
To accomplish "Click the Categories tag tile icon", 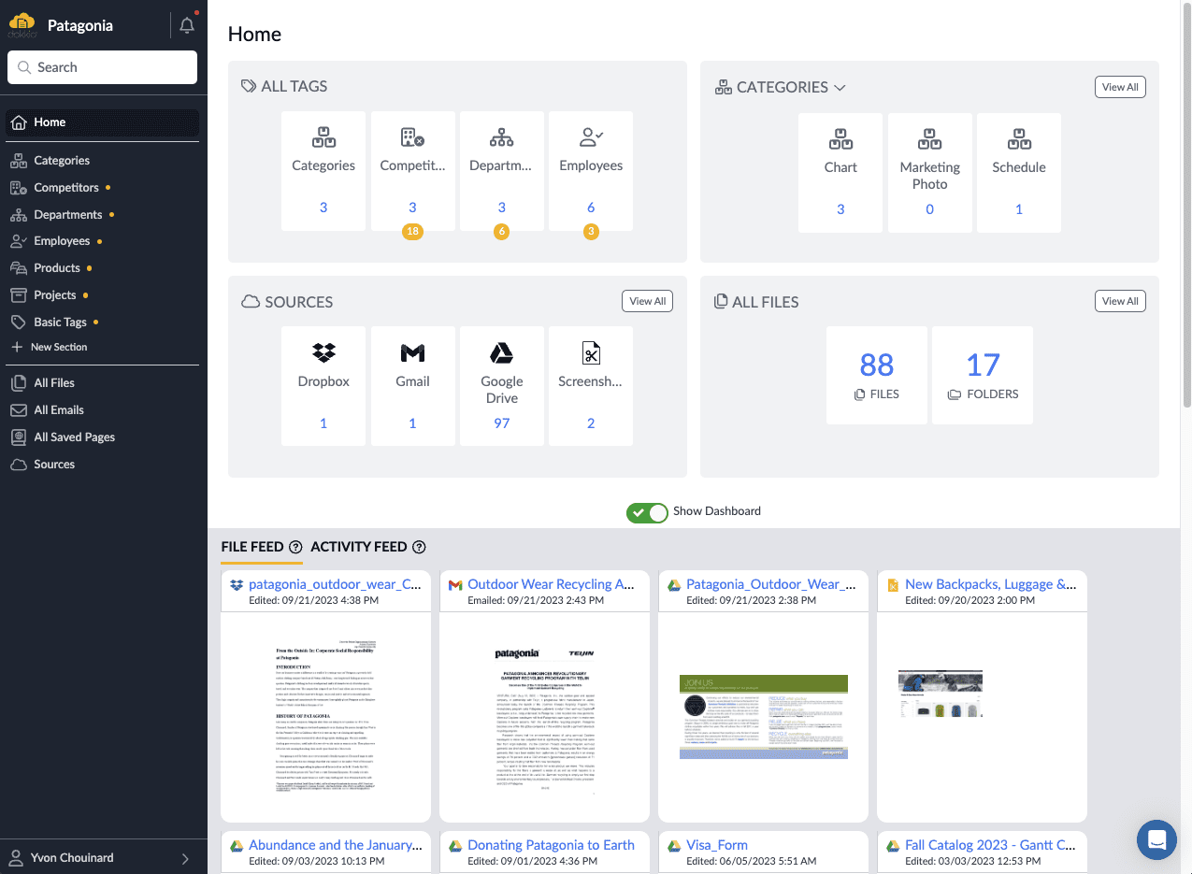I will click(x=323, y=137).
